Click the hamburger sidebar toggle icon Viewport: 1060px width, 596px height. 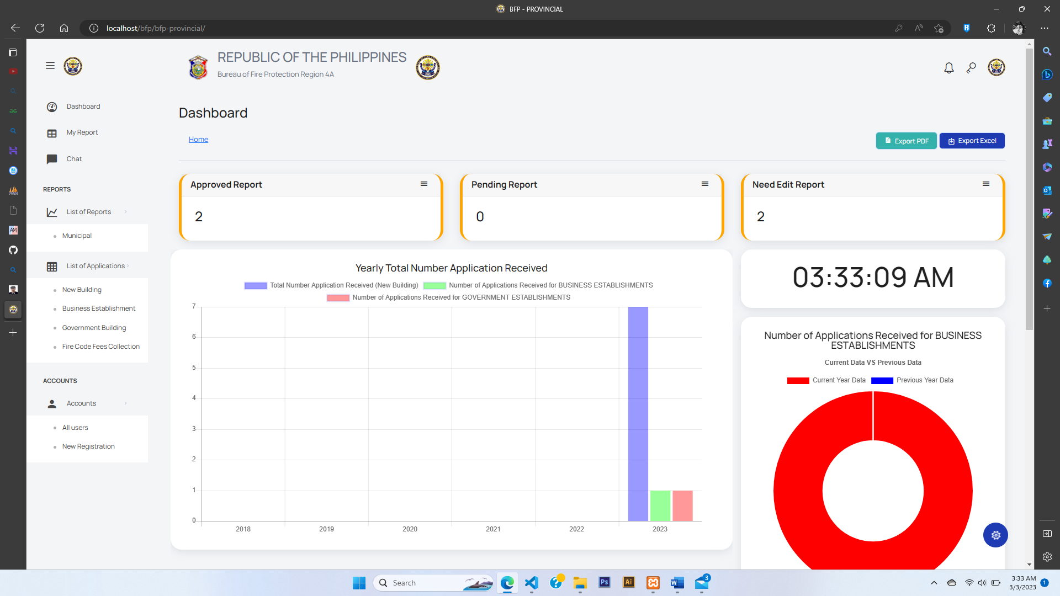(50, 66)
